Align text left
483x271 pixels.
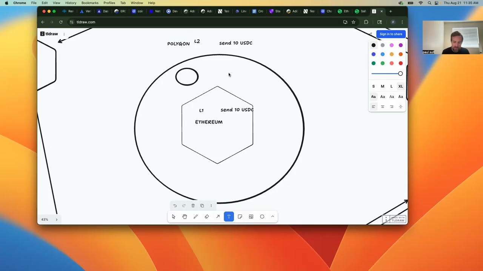[374, 107]
